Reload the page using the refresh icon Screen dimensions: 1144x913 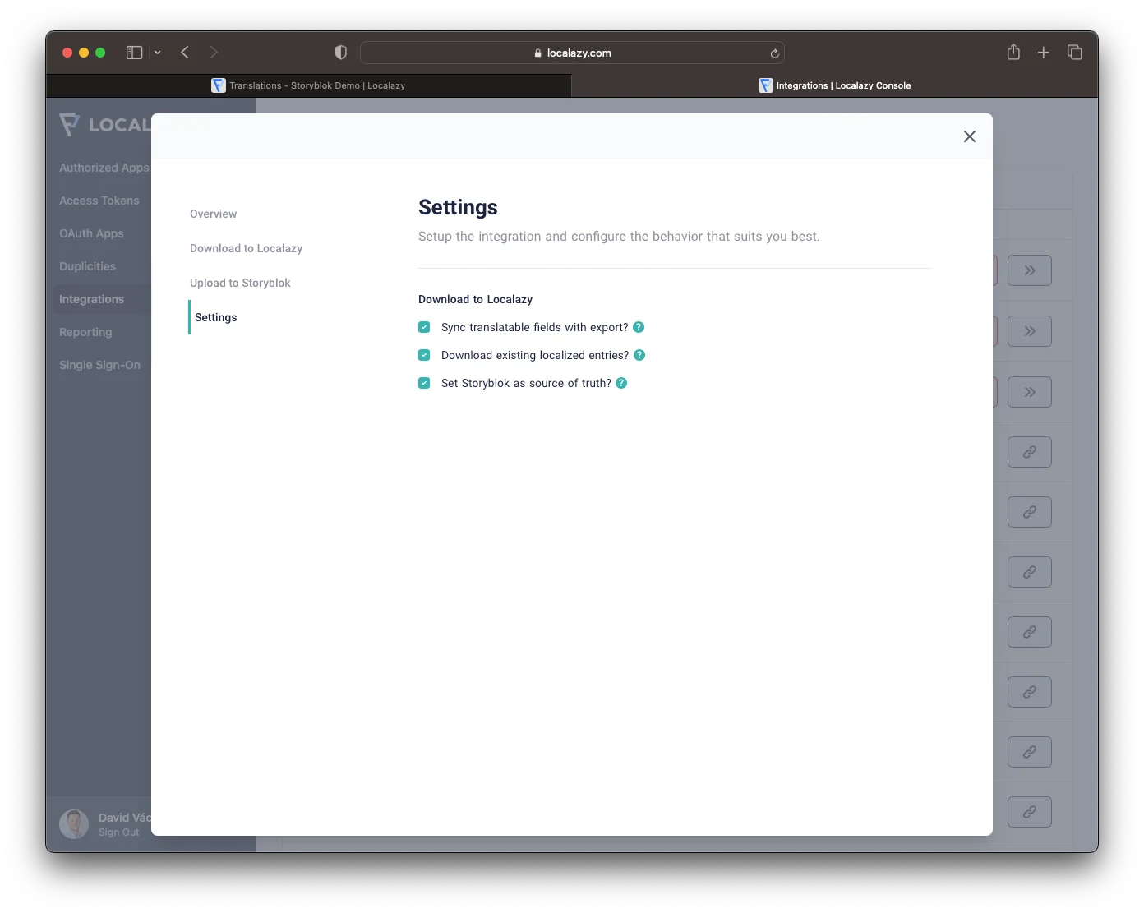tap(774, 53)
